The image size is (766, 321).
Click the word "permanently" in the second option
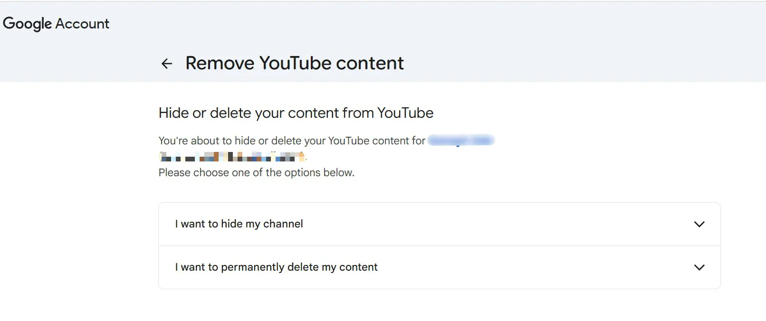253,267
